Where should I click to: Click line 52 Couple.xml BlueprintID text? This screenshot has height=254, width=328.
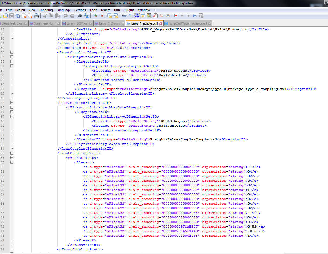(183, 139)
